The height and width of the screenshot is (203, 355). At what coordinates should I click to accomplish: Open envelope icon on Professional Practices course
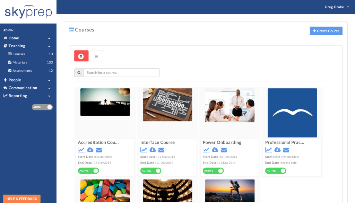[286, 150]
